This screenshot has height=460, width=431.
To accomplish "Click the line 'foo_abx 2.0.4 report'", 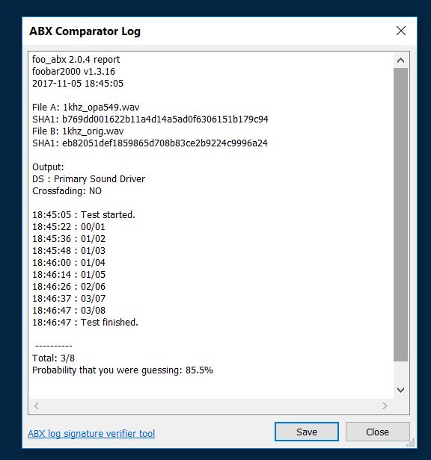I will tap(76, 60).
